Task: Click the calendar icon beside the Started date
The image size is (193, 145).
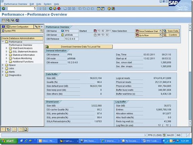Action: click(95, 31)
